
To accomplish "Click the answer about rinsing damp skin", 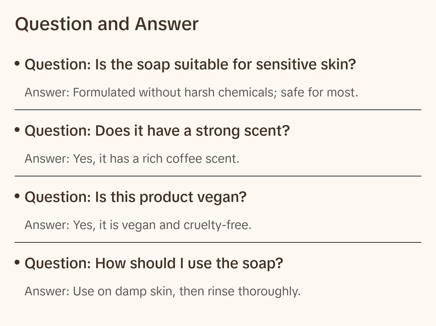I will point(162,291).
